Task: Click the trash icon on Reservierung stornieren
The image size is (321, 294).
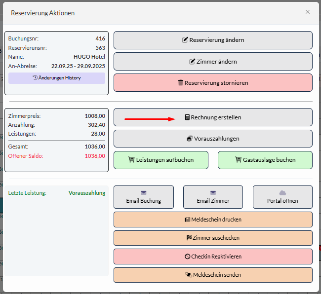Action: [x=181, y=83]
